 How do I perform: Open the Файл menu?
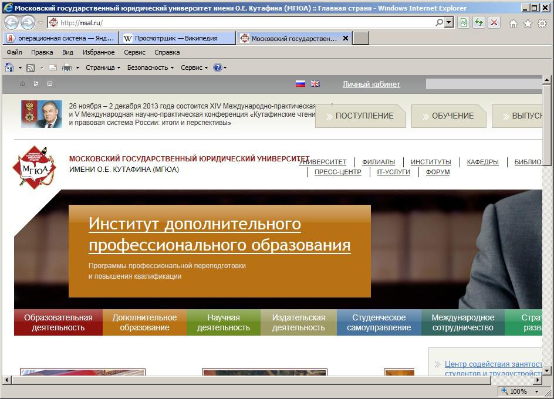14,52
